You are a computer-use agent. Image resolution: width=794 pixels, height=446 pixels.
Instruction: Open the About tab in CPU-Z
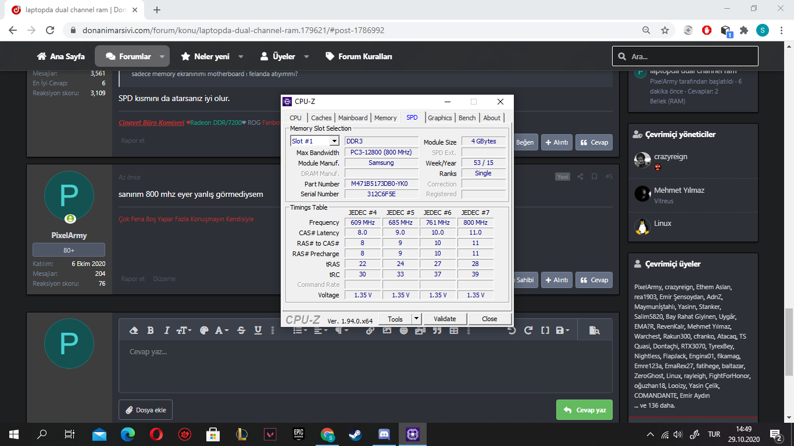[x=492, y=118]
